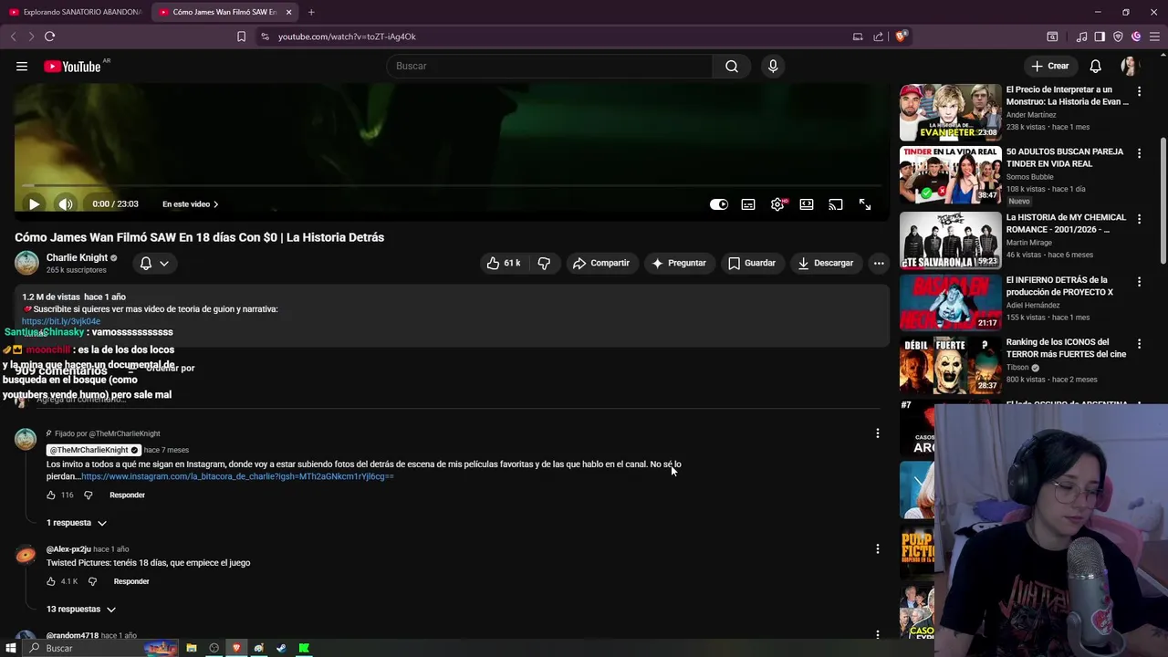This screenshot has height=657, width=1168.
Task: Mute the video using the speaker icon
Action: pyautogui.click(x=65, y=204)
